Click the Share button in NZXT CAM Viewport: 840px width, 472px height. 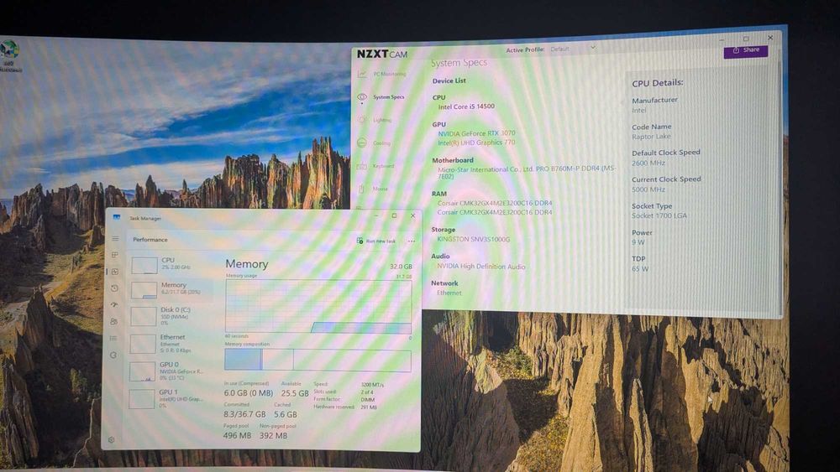point(746,51)
